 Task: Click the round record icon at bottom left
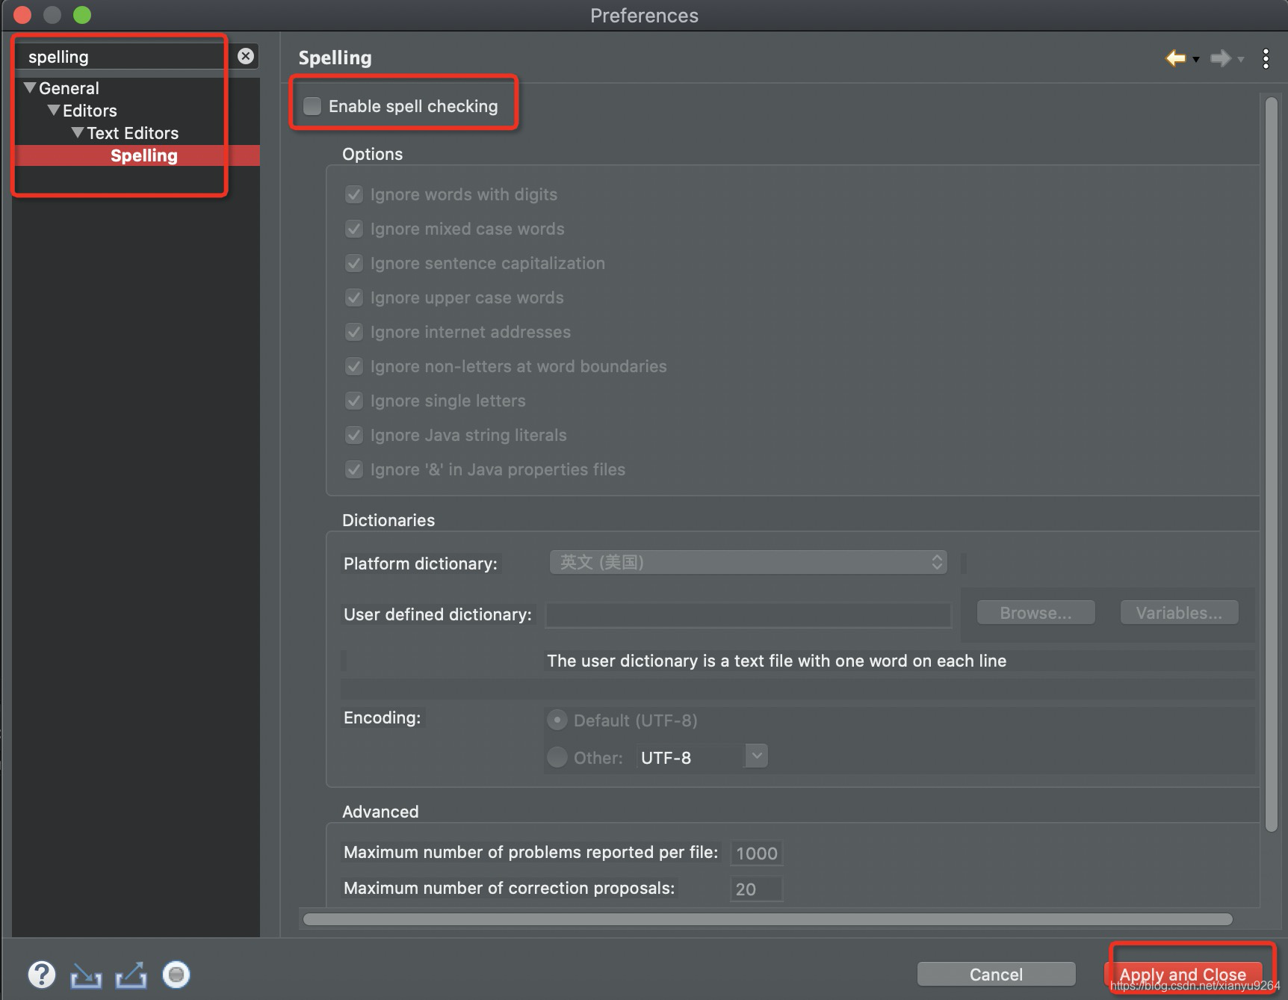(176, 975)
